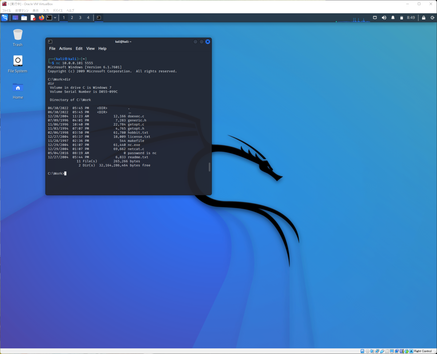Click VirtualBox USB status icon
The height and width of the screenshot is (354, 437).
tap(382, 351)
